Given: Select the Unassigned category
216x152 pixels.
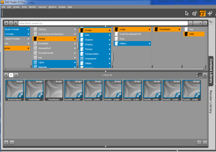Looking at the screenshot, I should pos(95,59).
